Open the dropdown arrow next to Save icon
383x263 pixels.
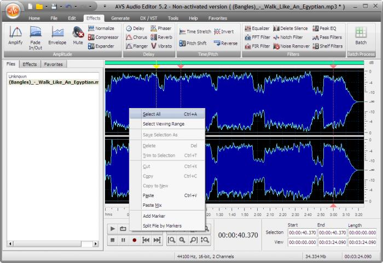click(x=61, y=7)
